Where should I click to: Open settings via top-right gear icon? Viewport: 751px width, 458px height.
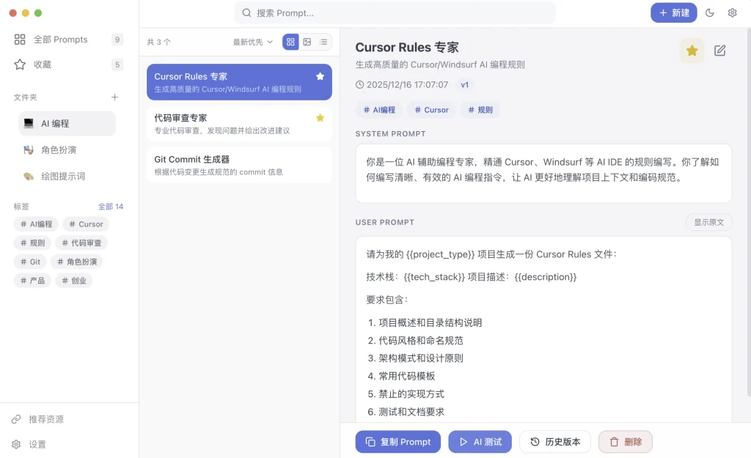coord(732,12)
